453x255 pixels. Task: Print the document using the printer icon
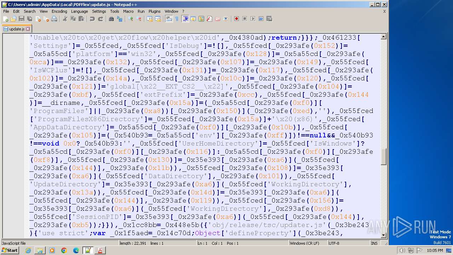click(x=54, y=19)
